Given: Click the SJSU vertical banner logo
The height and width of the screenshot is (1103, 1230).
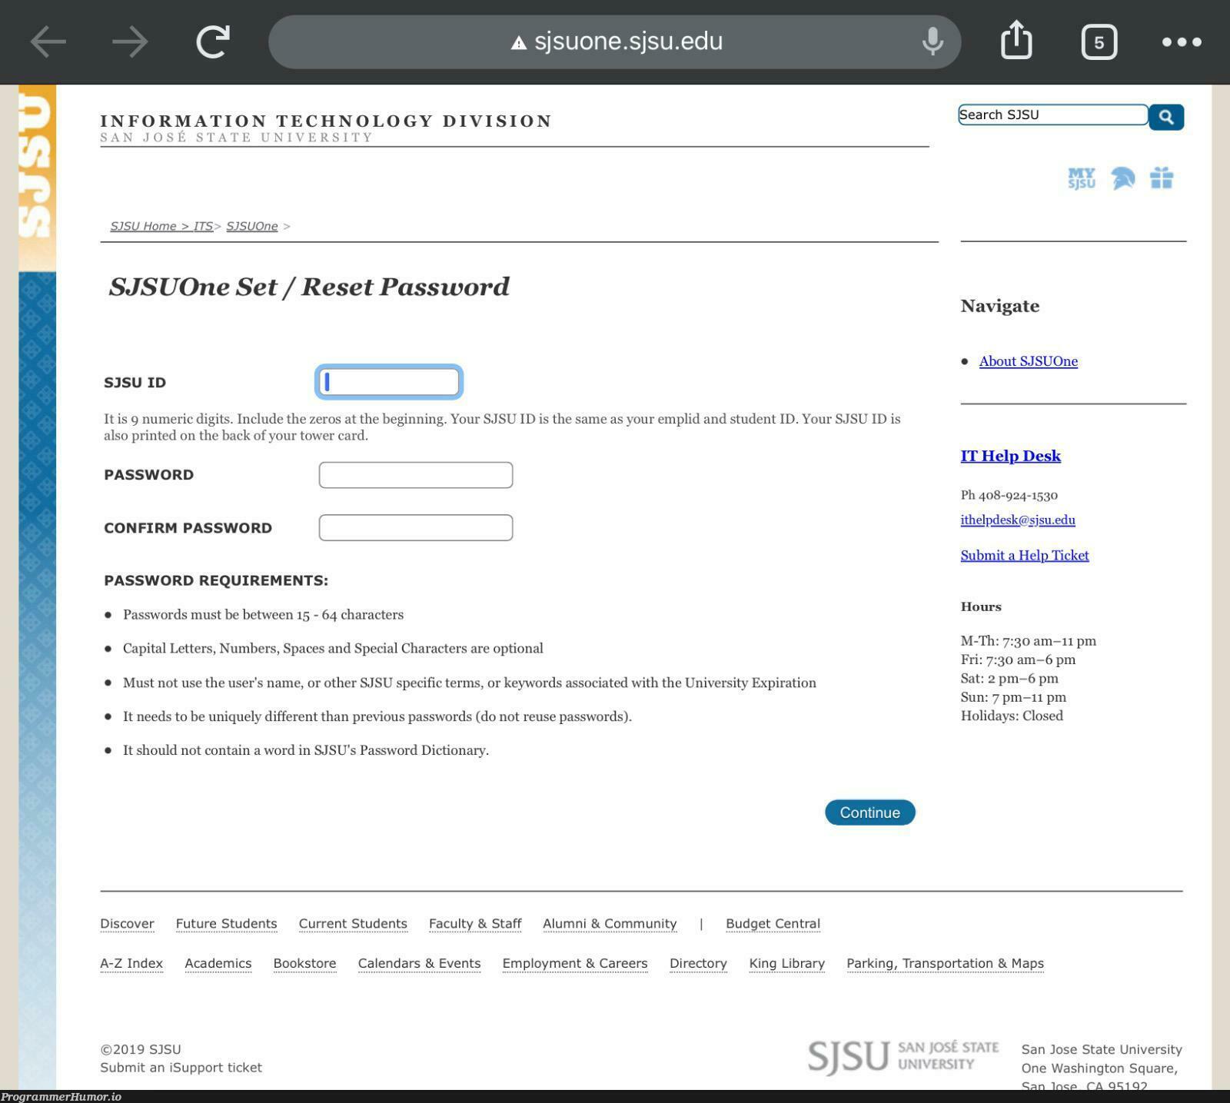Looking at the screenshot, I should [x=37, y=178].
